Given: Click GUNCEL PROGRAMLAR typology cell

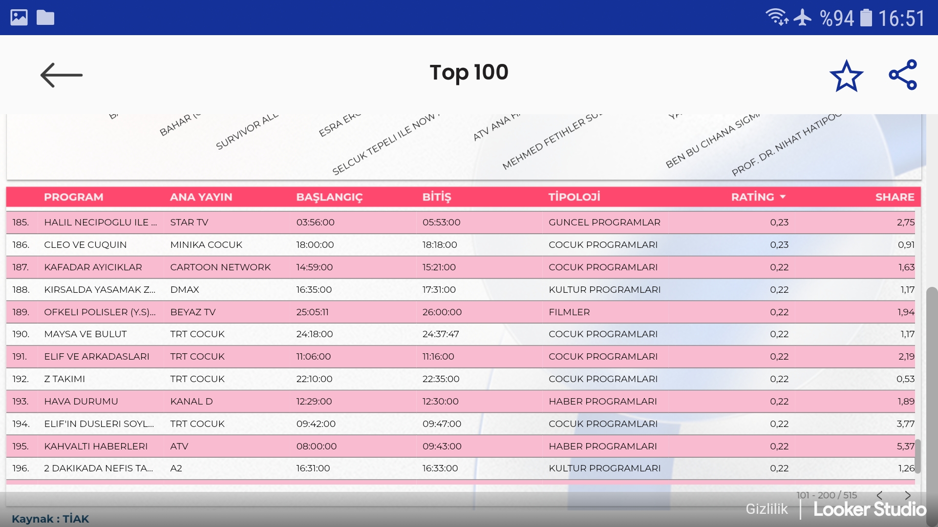Looking at the screenshot, I should (x=604, y=222).
